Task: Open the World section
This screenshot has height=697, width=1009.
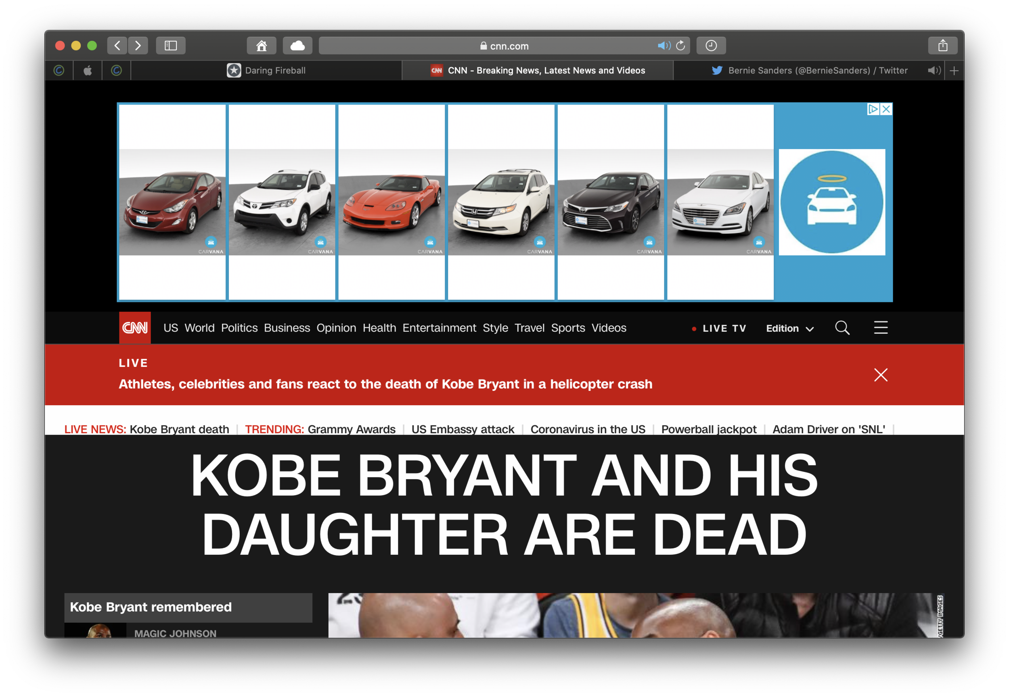Action: point(199,327)
